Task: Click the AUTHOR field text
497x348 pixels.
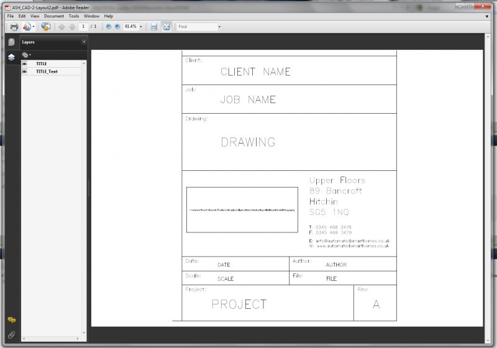Action: tap(336, 265)
